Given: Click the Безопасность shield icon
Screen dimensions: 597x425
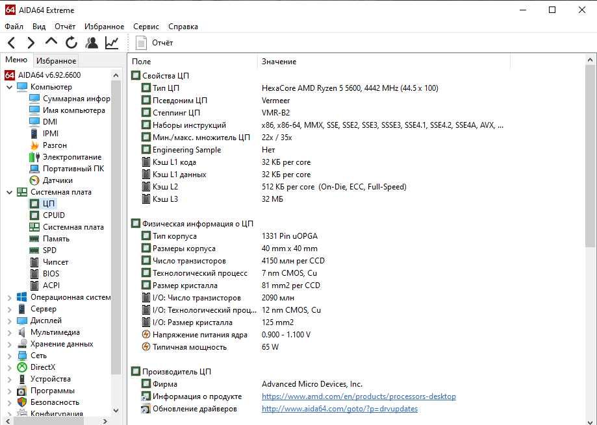Looking at the screenshot, I should click(x=22, y=402).
